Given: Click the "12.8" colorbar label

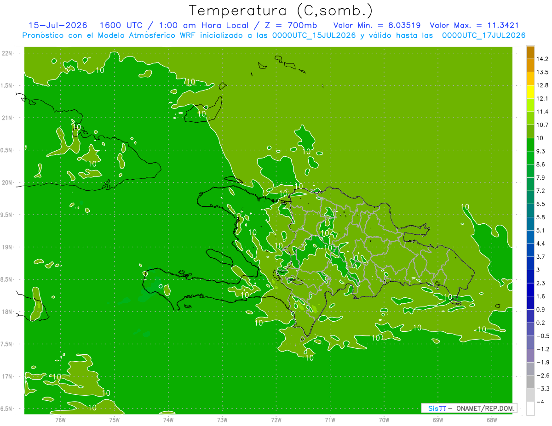Looking at the screenshot, I should click(x=542, y=85).
